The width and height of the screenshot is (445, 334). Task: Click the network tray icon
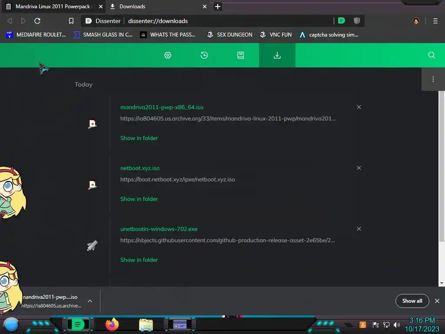click(x=386, y=324)
